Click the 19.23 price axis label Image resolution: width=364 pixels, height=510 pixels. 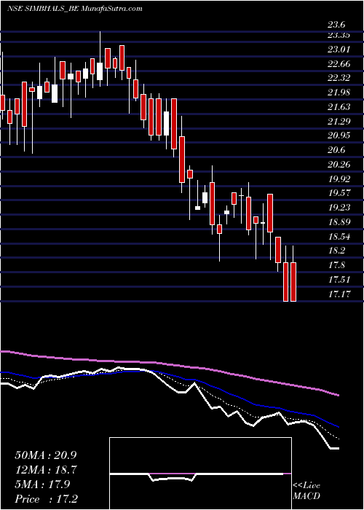[339, 207]
